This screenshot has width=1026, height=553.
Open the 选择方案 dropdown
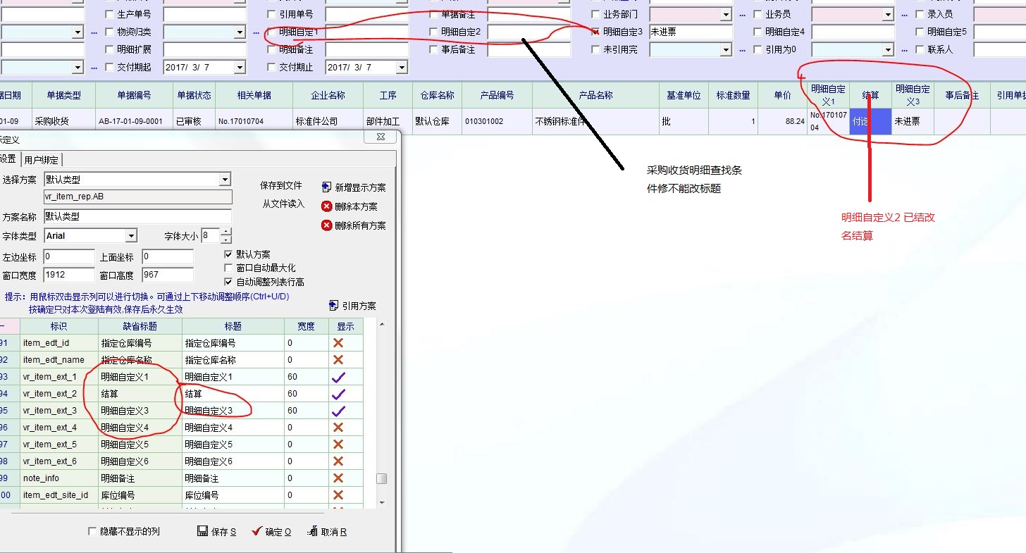coord(225,180)
